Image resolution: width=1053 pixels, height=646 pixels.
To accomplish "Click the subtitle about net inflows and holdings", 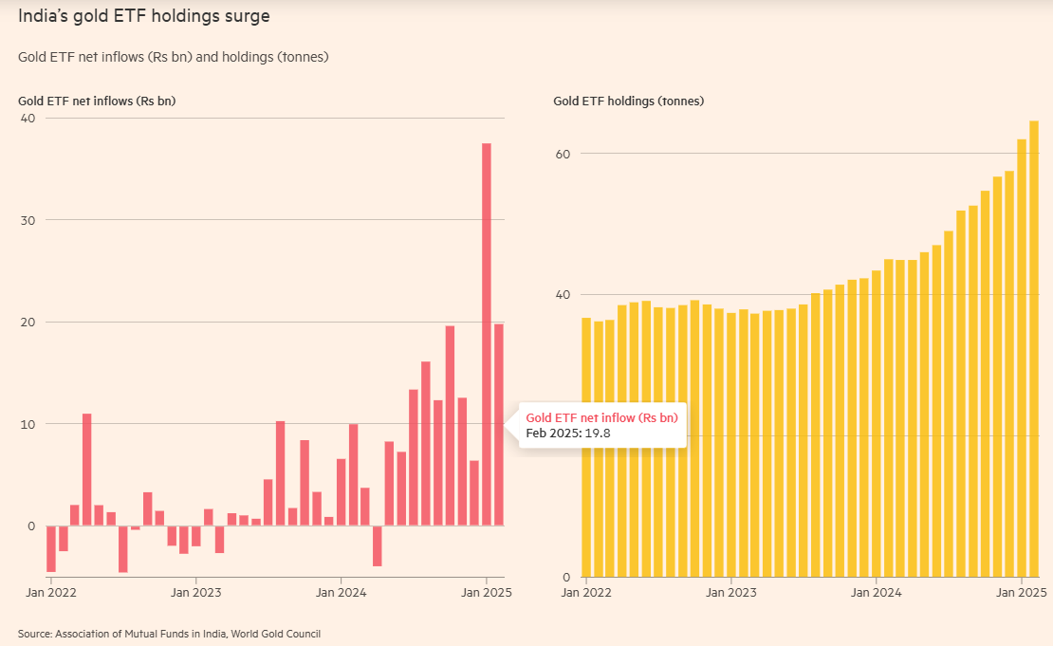I will coord(173,57).
